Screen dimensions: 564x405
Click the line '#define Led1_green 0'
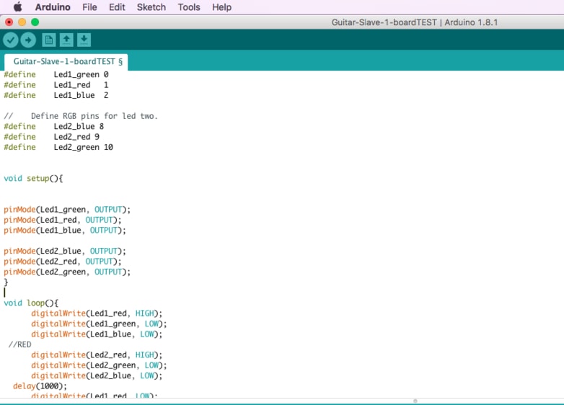[x=56, y=74]
